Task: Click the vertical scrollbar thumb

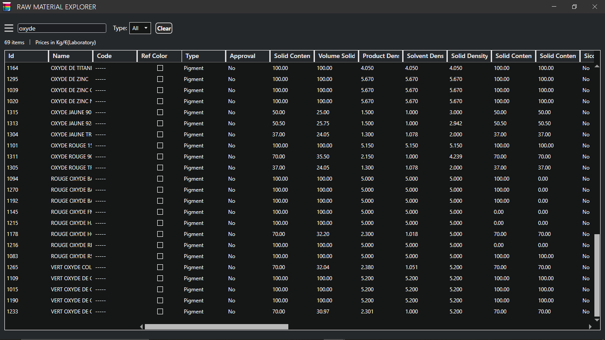Action: (x=597, y=274)
